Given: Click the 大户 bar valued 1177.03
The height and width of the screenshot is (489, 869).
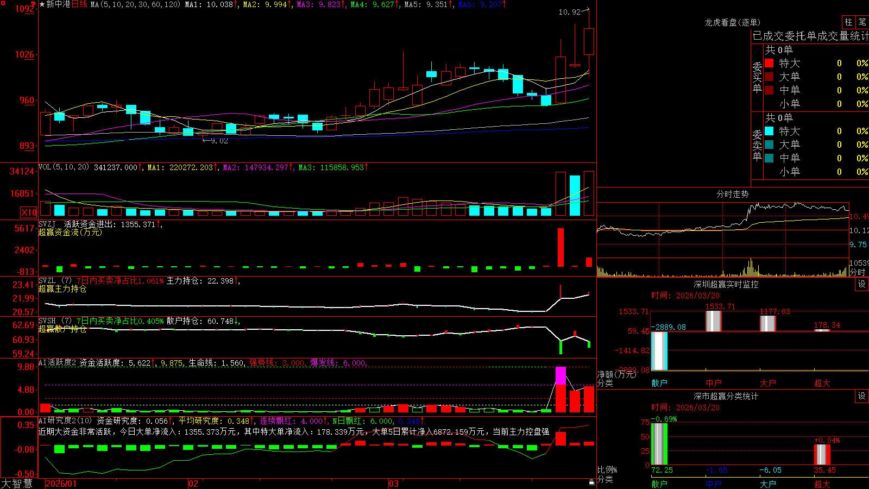Looking at the screenshot, I should point(768,324).
